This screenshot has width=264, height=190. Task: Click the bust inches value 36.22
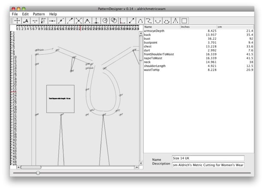coord(212,39)
